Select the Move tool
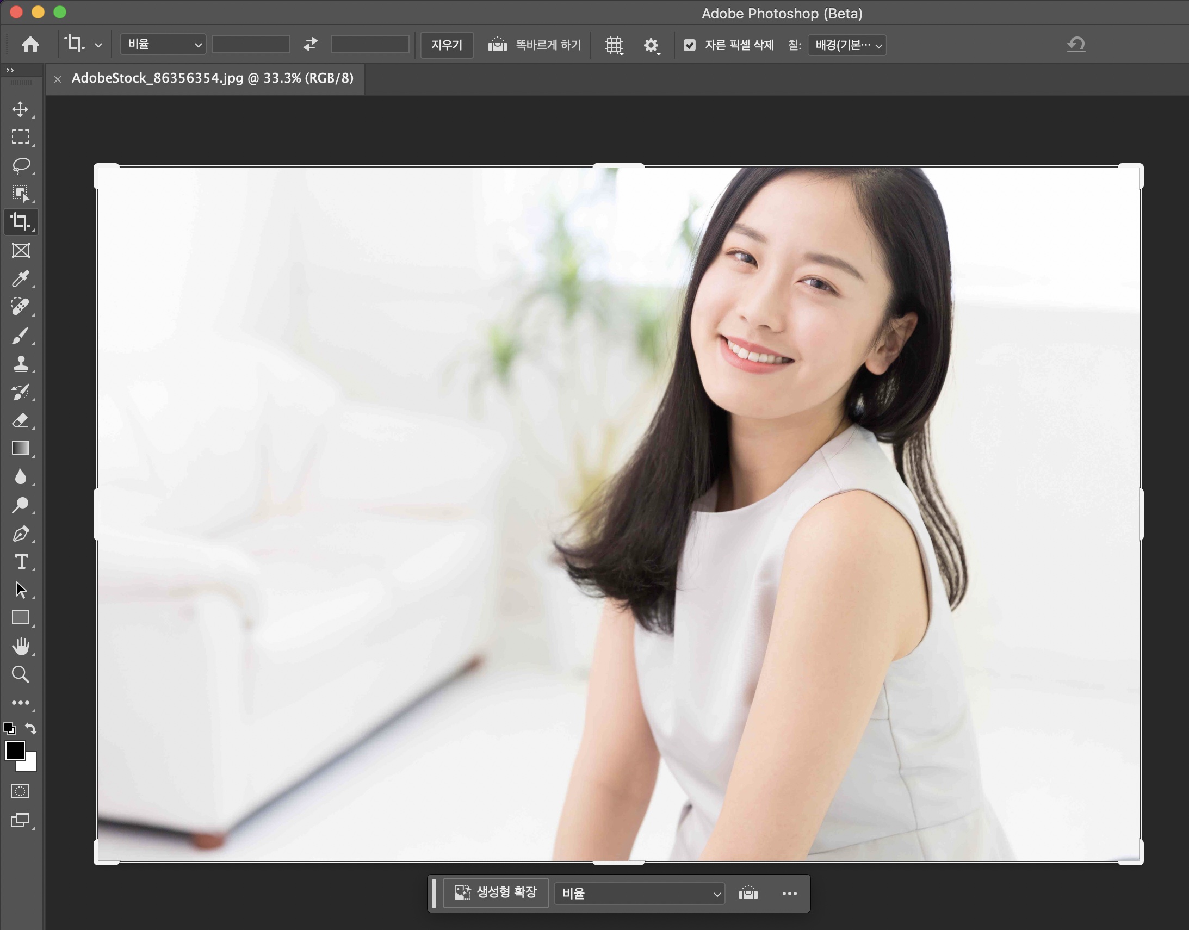 (x=20, y=109)
